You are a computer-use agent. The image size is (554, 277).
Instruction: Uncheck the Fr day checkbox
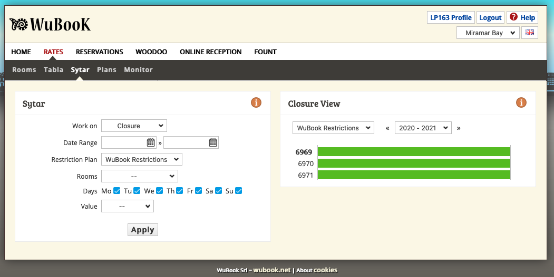click(199, 191)
